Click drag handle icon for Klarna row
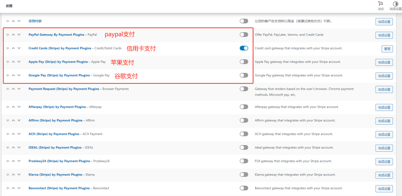402x196 pixels. point(8,174)
